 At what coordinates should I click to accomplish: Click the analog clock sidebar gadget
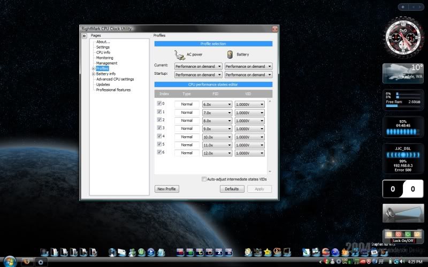[x=403, y=37]
